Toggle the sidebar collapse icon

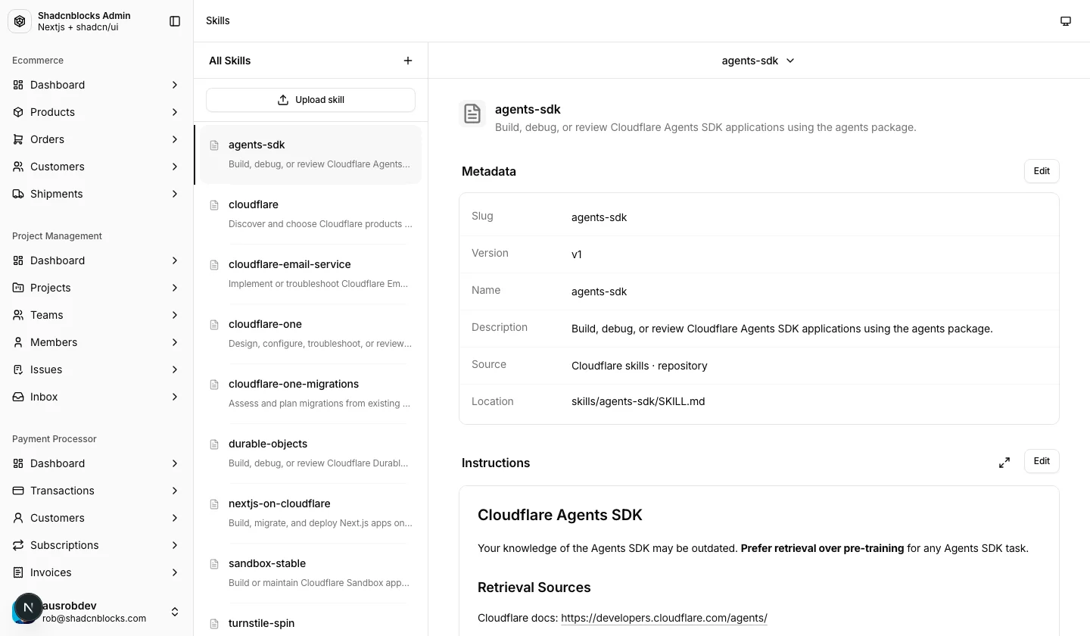175,21
